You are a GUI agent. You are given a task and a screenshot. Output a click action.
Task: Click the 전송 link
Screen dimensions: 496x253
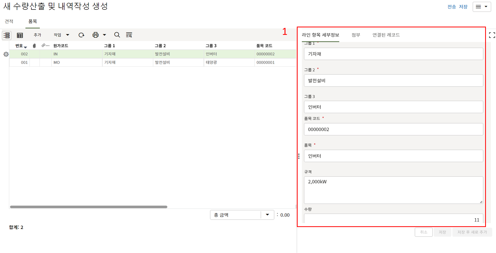(452, 7)
